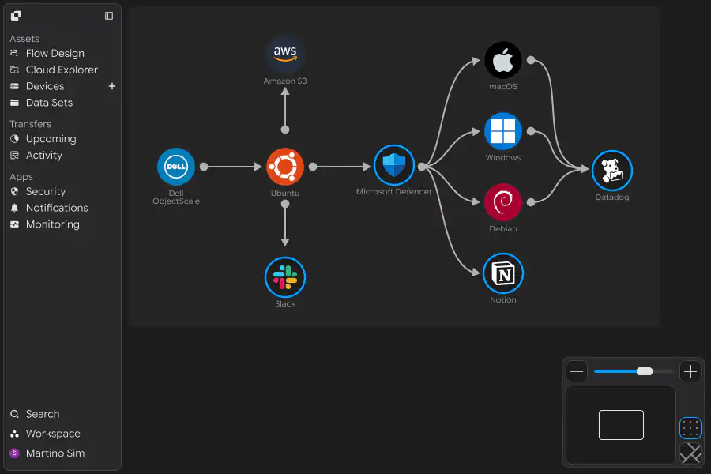The height and width of the screenshot is (474, 711).
Task: Click Ubuntu's top connector toward Amazon S3
Action: pos(285,130)
